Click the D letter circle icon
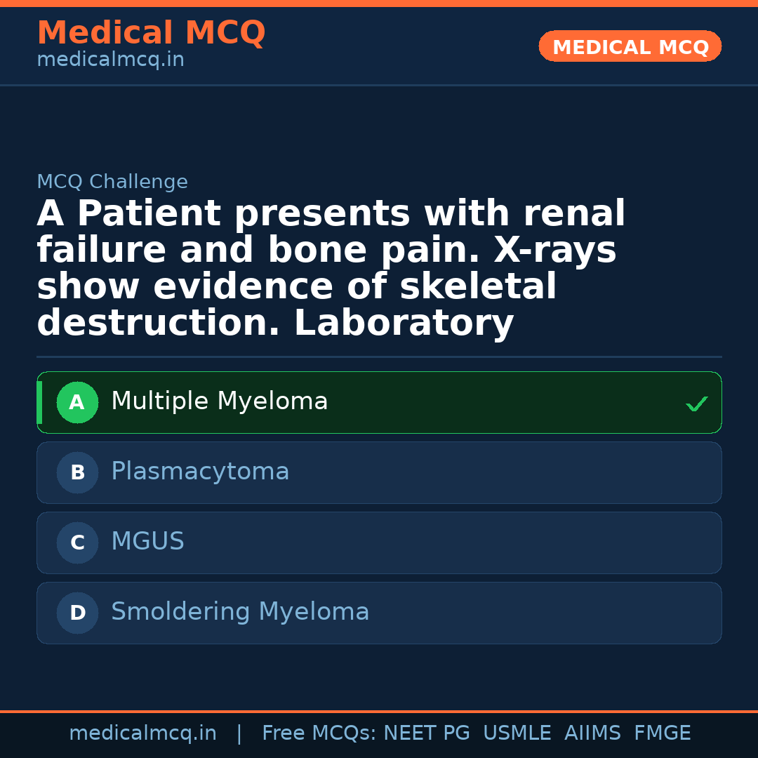 coord(77,613)
